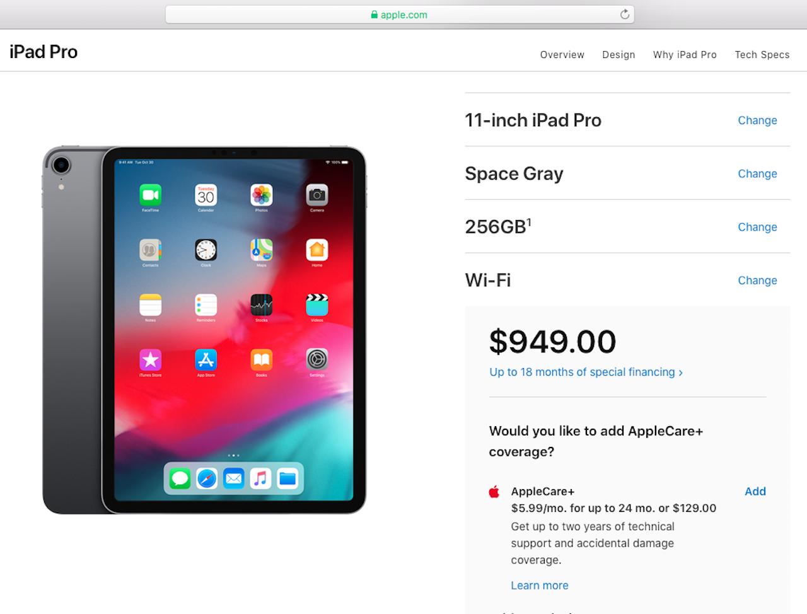Click the reload page icon in address bar
Screen dimensions: 807x614
[624, 14]
